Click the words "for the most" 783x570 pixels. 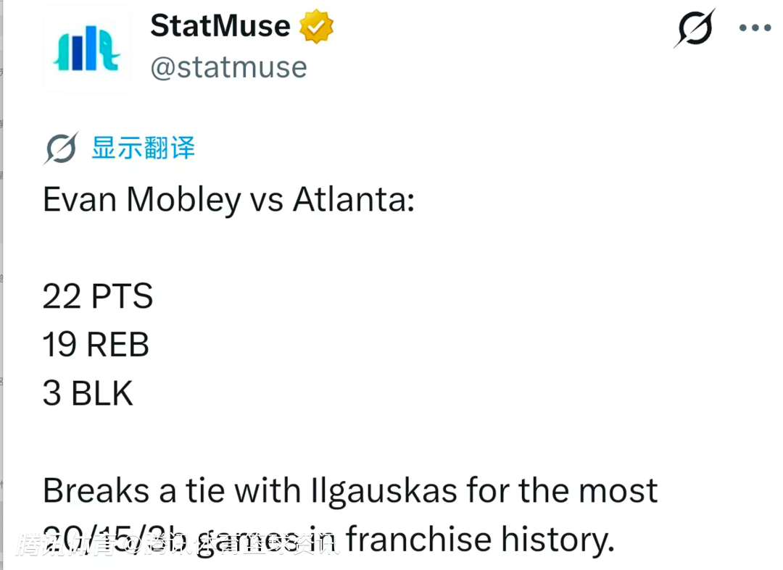[563, 491]
